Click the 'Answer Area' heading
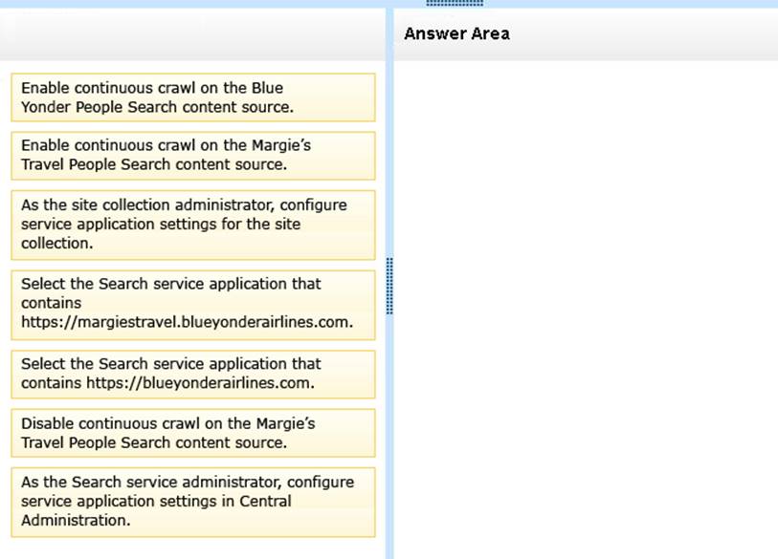778x559 pixels. pyautogui.click(x=456, y=33)
